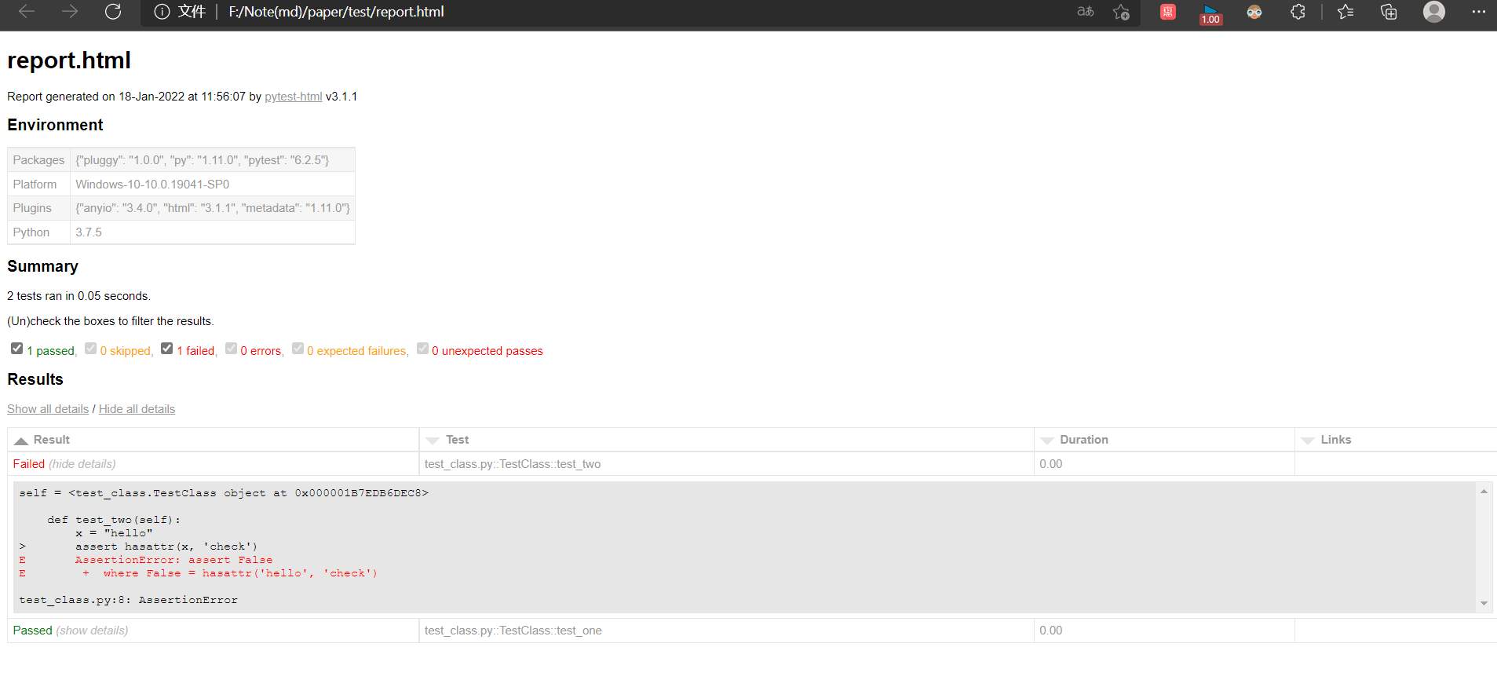Click the 'Plugins' environment row label

coord(32,208)
